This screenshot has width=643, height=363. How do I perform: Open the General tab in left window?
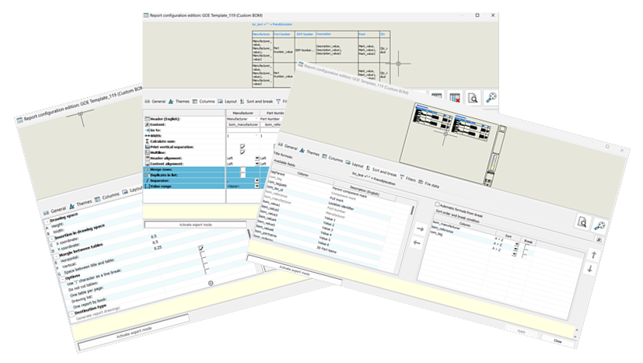click(55, 211)
